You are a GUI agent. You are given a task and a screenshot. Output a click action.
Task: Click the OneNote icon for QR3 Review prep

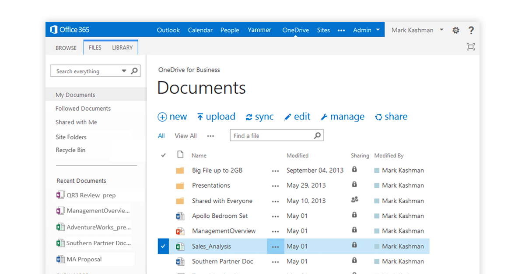coord(60,195)
